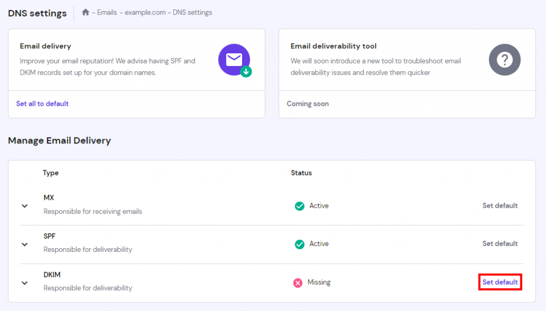Click the red Missing icon for DKIM
The height and width of the screenshot is (311, 546).
298,282
